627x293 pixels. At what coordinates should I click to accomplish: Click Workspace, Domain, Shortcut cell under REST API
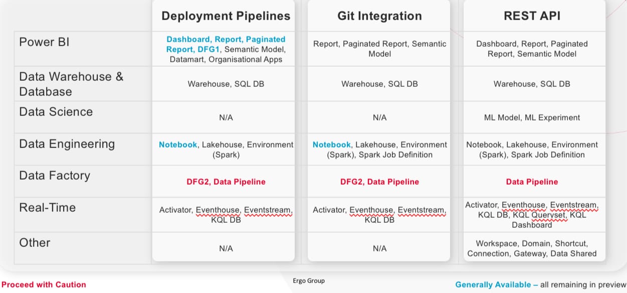[x=532, y=248]
